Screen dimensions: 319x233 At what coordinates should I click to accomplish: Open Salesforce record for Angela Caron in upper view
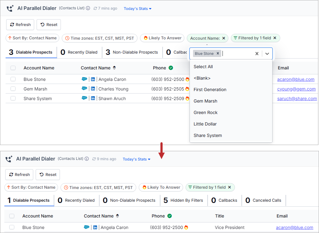click(84, 79)
